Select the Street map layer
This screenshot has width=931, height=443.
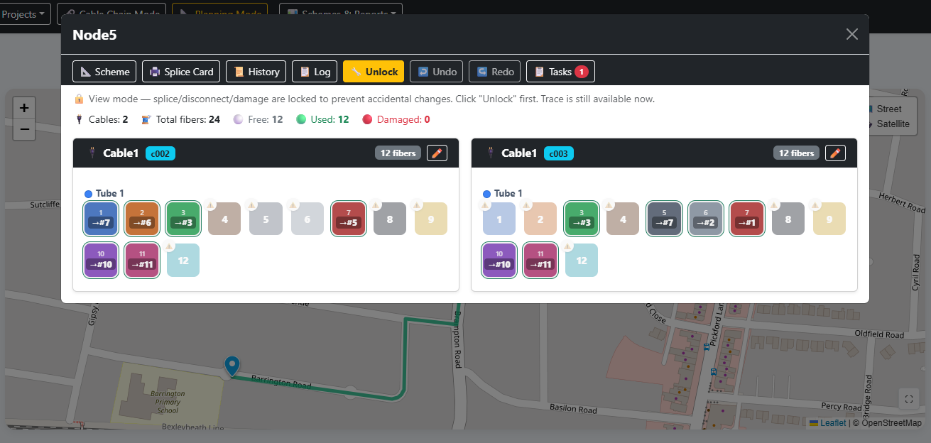[888, 109]
